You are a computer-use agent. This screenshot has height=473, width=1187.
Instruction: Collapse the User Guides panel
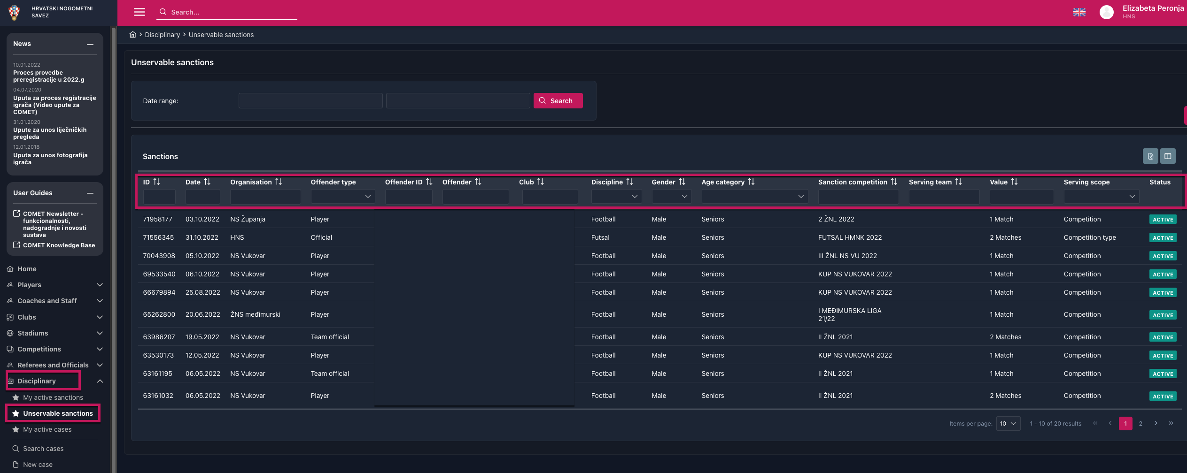coord(90,193)
